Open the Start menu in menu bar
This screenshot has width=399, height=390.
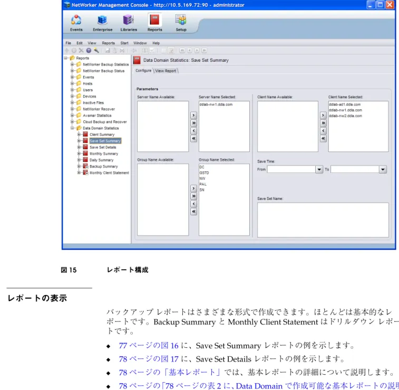pos(124,43)
